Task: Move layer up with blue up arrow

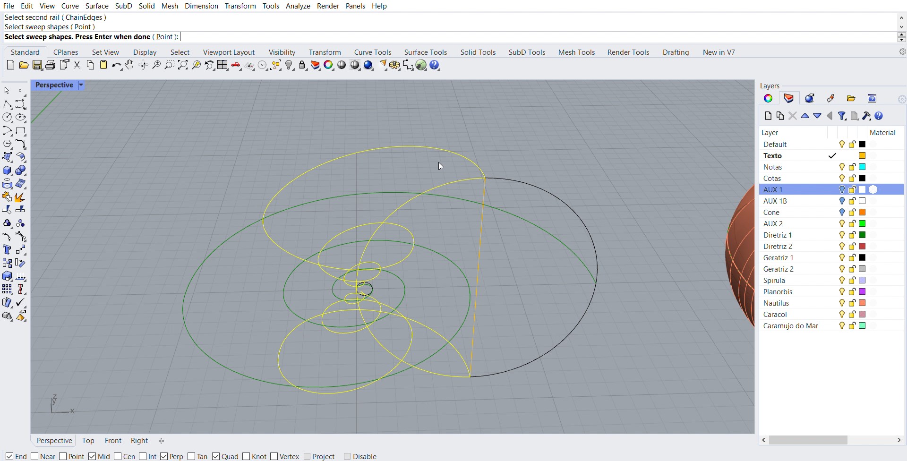Action: click(x=805, y=116)
